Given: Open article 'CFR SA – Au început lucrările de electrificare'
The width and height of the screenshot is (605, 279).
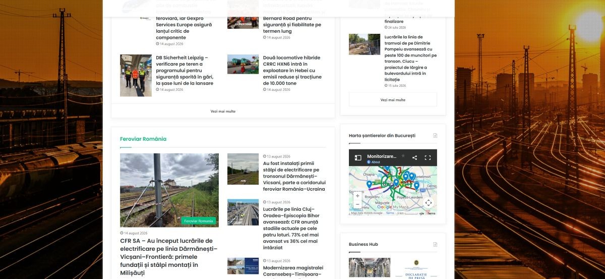Looking at the screenshot, I should coord(169,257).
